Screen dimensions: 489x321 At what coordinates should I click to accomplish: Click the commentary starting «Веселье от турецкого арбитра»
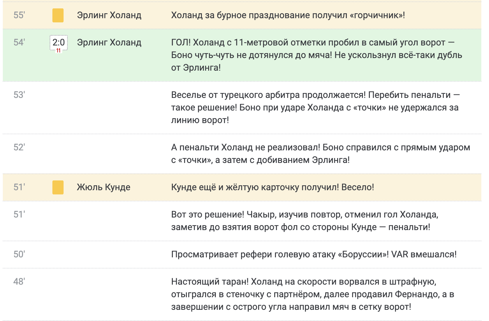[x=315, y=107]
